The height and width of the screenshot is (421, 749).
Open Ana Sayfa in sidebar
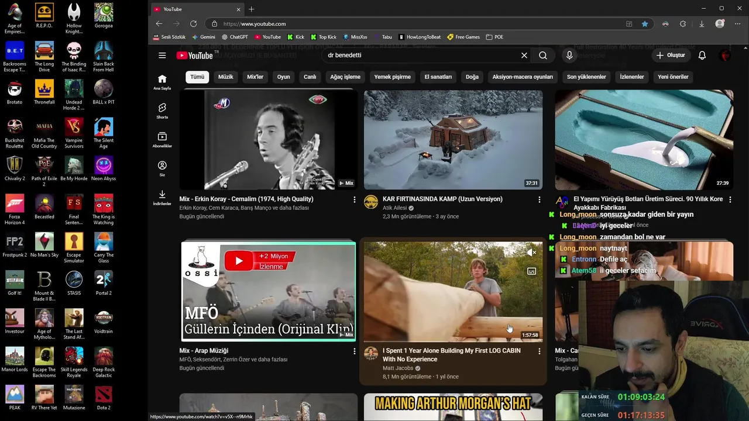[x=162, y=82]
